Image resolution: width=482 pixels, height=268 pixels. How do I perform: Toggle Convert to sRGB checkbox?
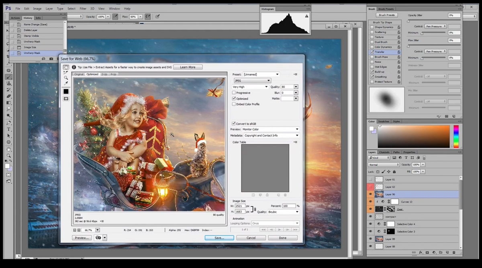(x=234, y=123)
